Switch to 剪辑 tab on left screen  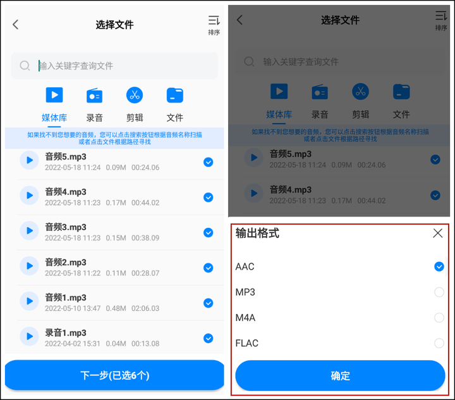135,104
